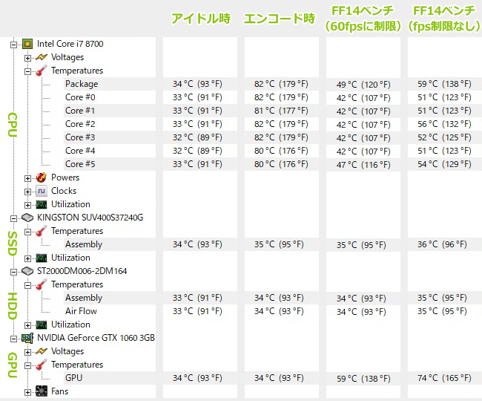The width and height of the screenshot is (482, 401).
Task: Click the GPU value 74 °C (165 °F)
Action: click(444, 378)
